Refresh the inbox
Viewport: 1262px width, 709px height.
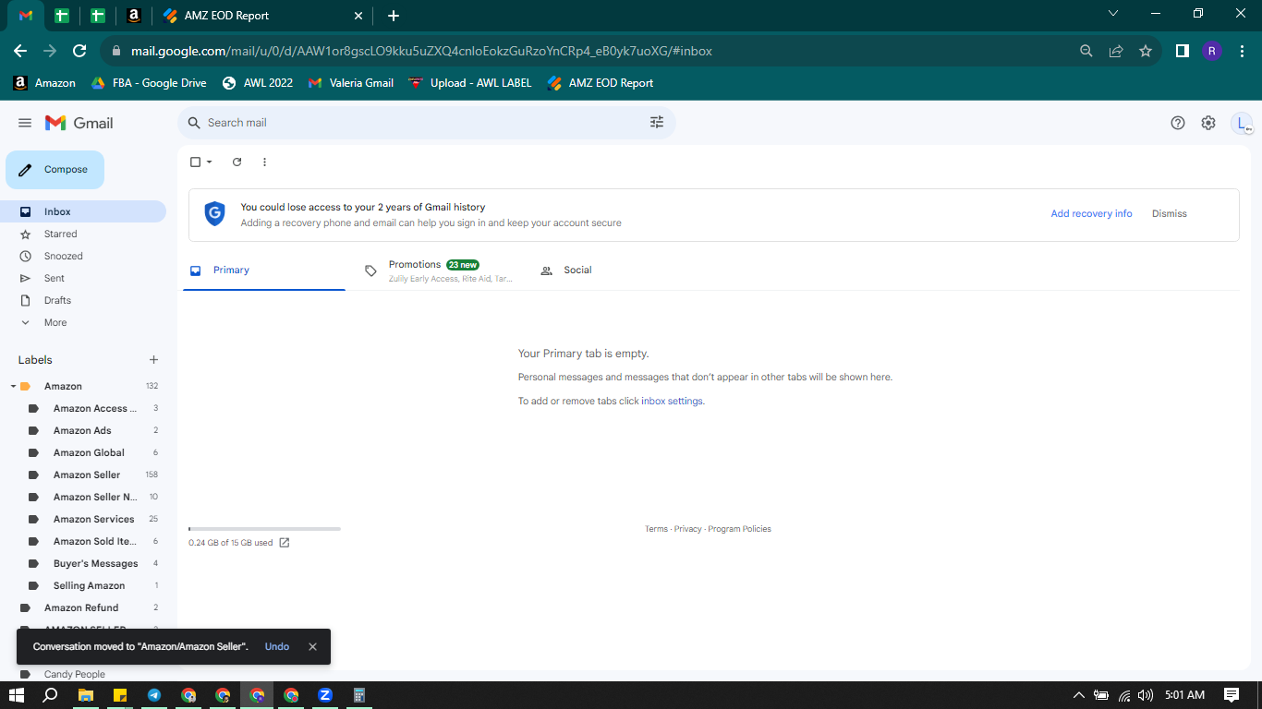237,162
